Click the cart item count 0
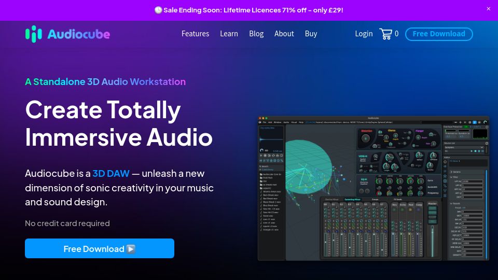The width and height of the screenshot is (498, 280). (397, 34)
